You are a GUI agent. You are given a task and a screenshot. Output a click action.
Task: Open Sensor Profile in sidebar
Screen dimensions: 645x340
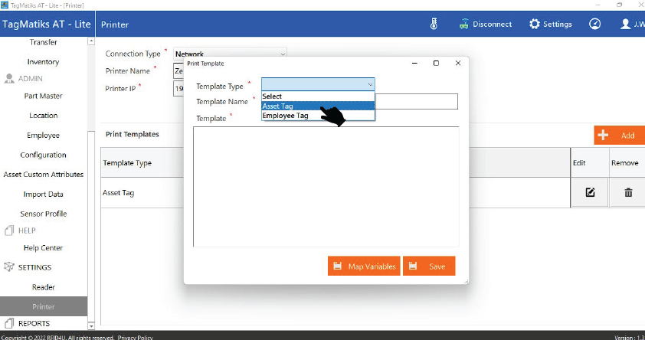(43, 214)
